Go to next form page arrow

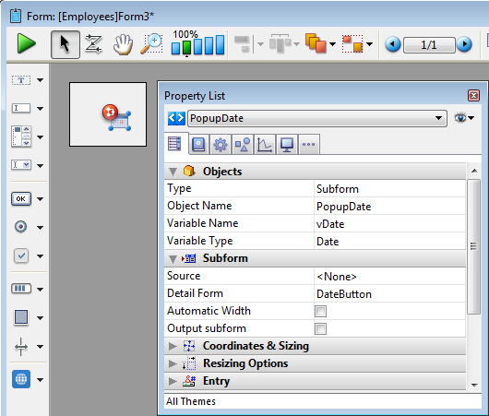pos(464,44)
